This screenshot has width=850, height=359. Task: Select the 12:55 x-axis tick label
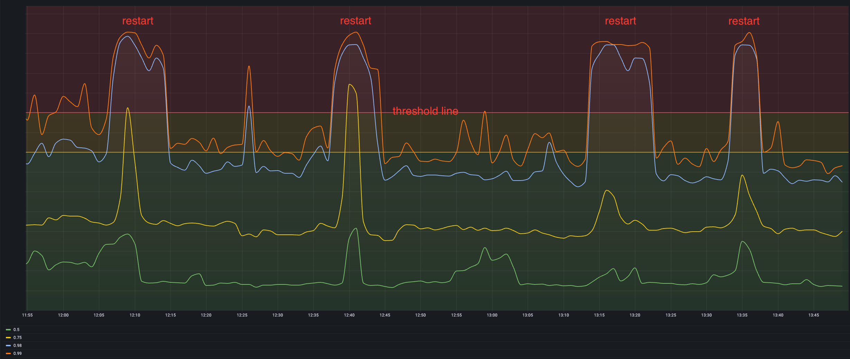coord(456,315)
